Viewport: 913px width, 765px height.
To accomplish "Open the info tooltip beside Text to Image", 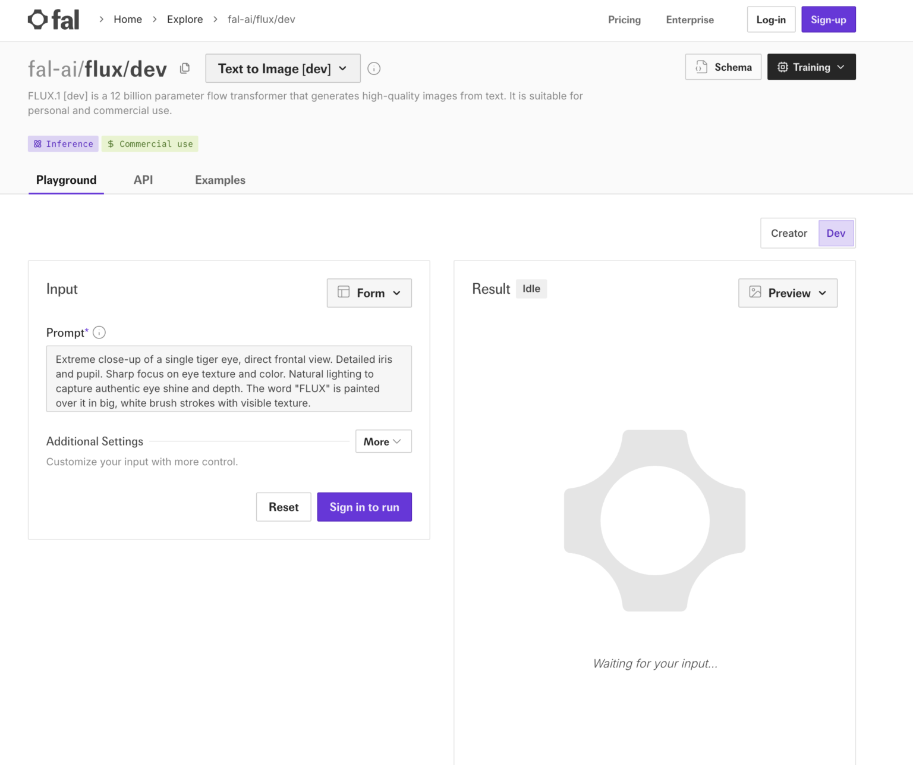I will tap(373, 68).
